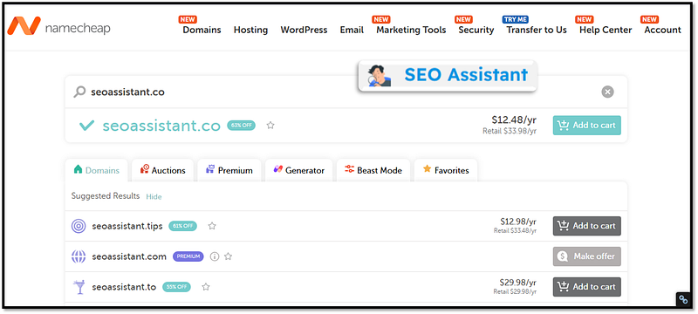Make offer on seoassistant.com

[x=586, y=256]
